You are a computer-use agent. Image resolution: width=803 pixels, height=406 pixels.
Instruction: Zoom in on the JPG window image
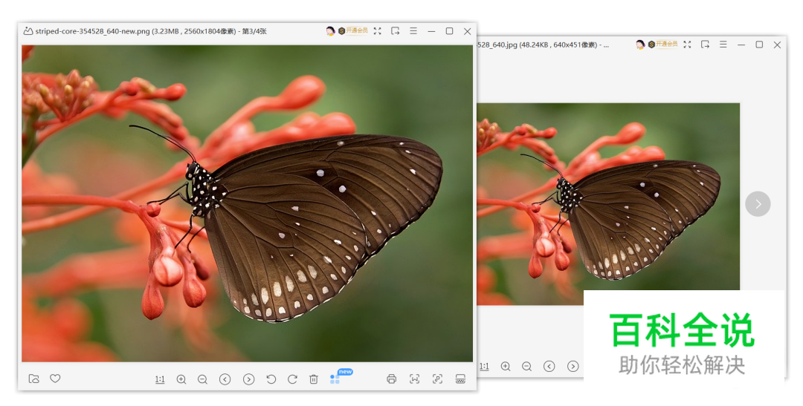(506, 366)
